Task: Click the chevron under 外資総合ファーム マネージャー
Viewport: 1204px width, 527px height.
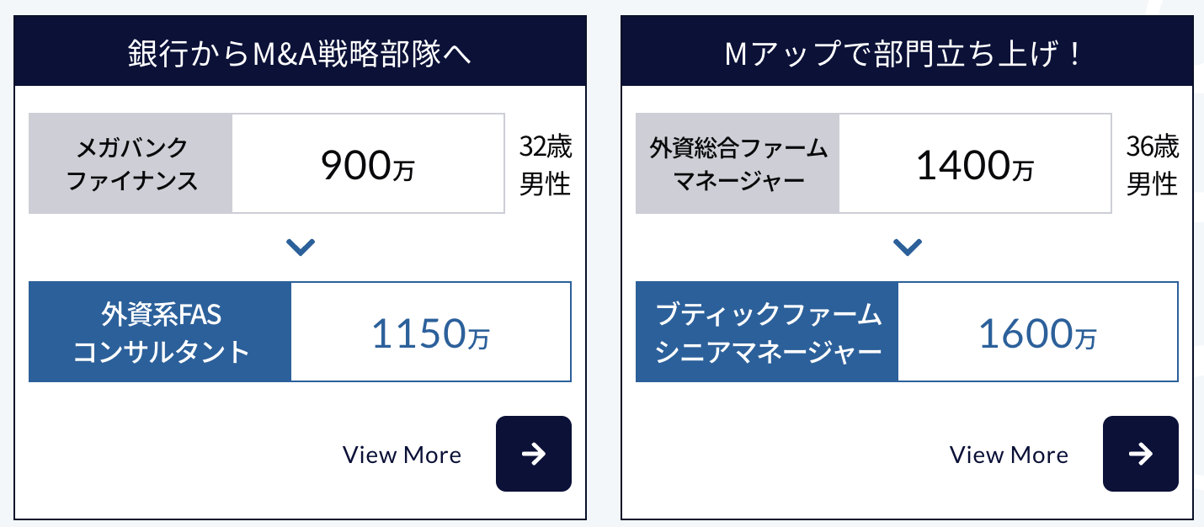Action: [908, 248]
